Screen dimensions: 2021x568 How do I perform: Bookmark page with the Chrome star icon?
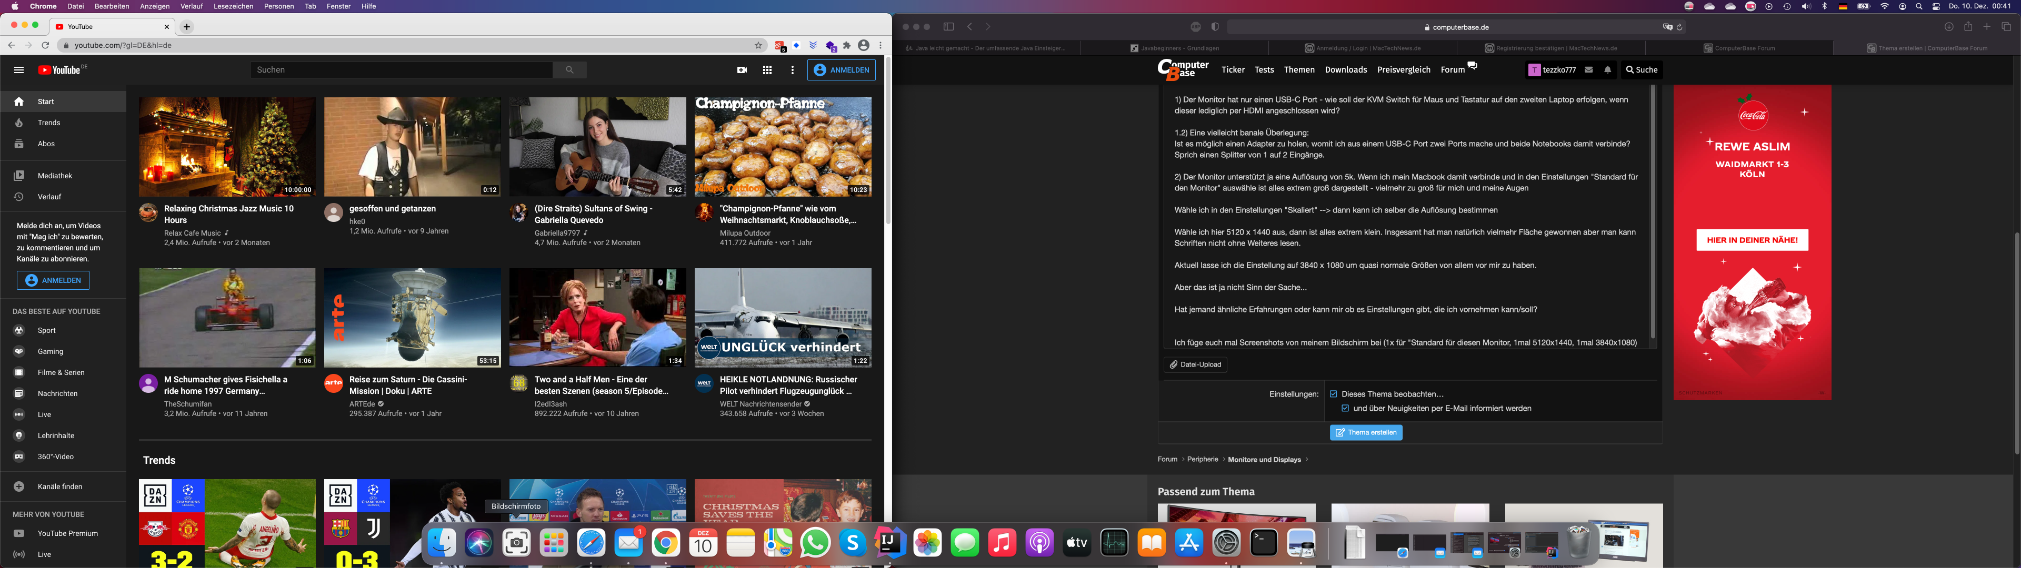pyautogui.click(x=758, y=46)
